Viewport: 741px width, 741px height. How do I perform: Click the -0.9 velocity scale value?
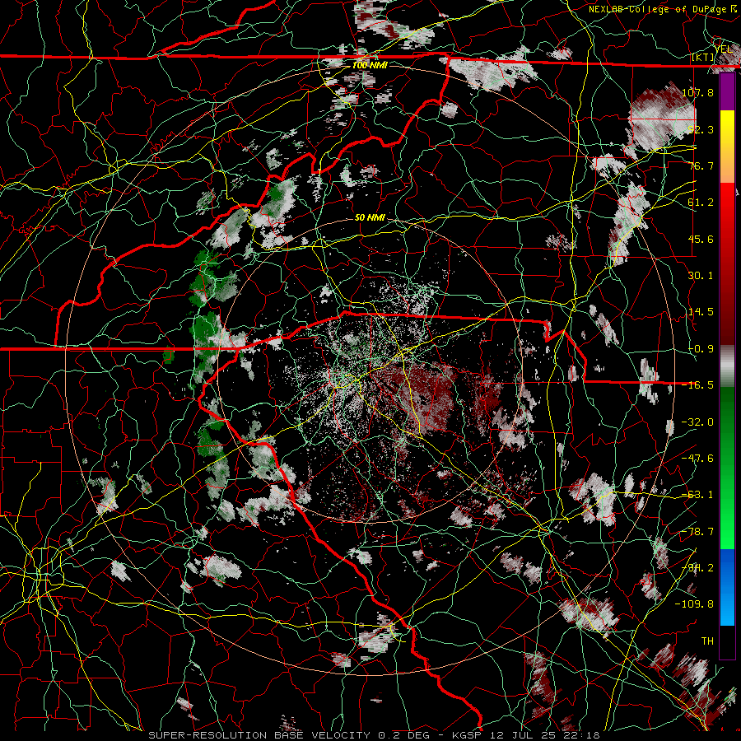coord(701,349)
